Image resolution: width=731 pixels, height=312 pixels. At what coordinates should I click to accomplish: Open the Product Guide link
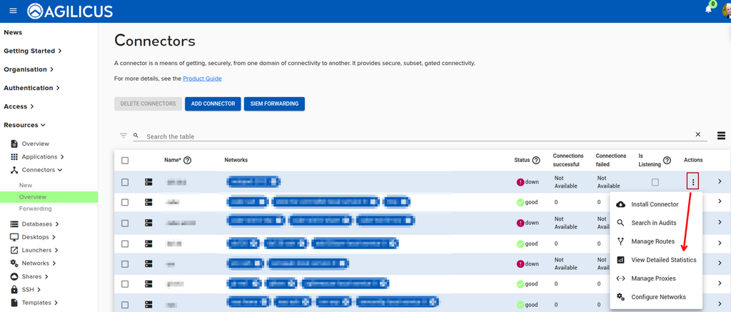click(202, 79)
